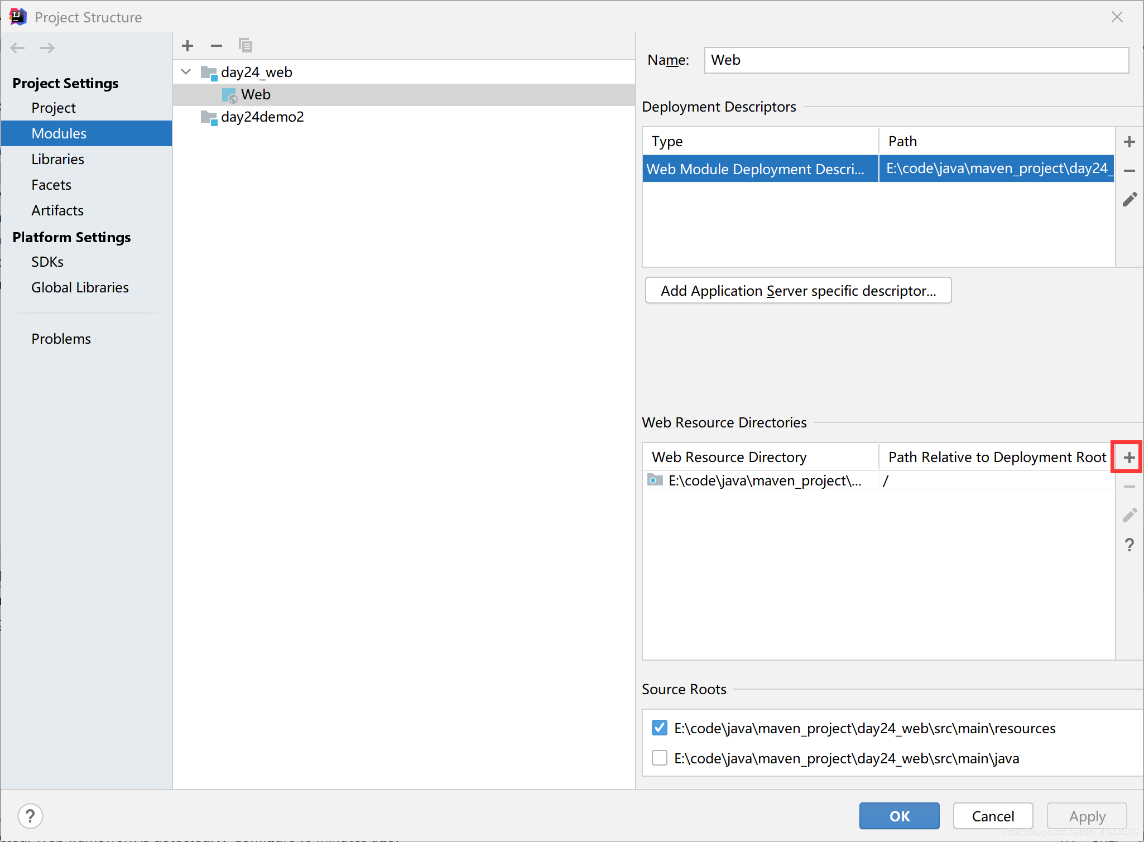Remove the selected deployment descriptor
The width and height of the screenshot is (1144, 842).
coord(1129,171)
